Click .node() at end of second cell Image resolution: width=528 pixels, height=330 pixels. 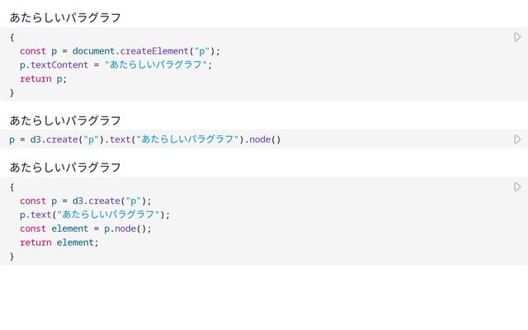pyautogui.click(x=265, y=139)
